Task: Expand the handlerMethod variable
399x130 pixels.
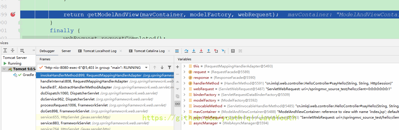Action: click(185, 83)
